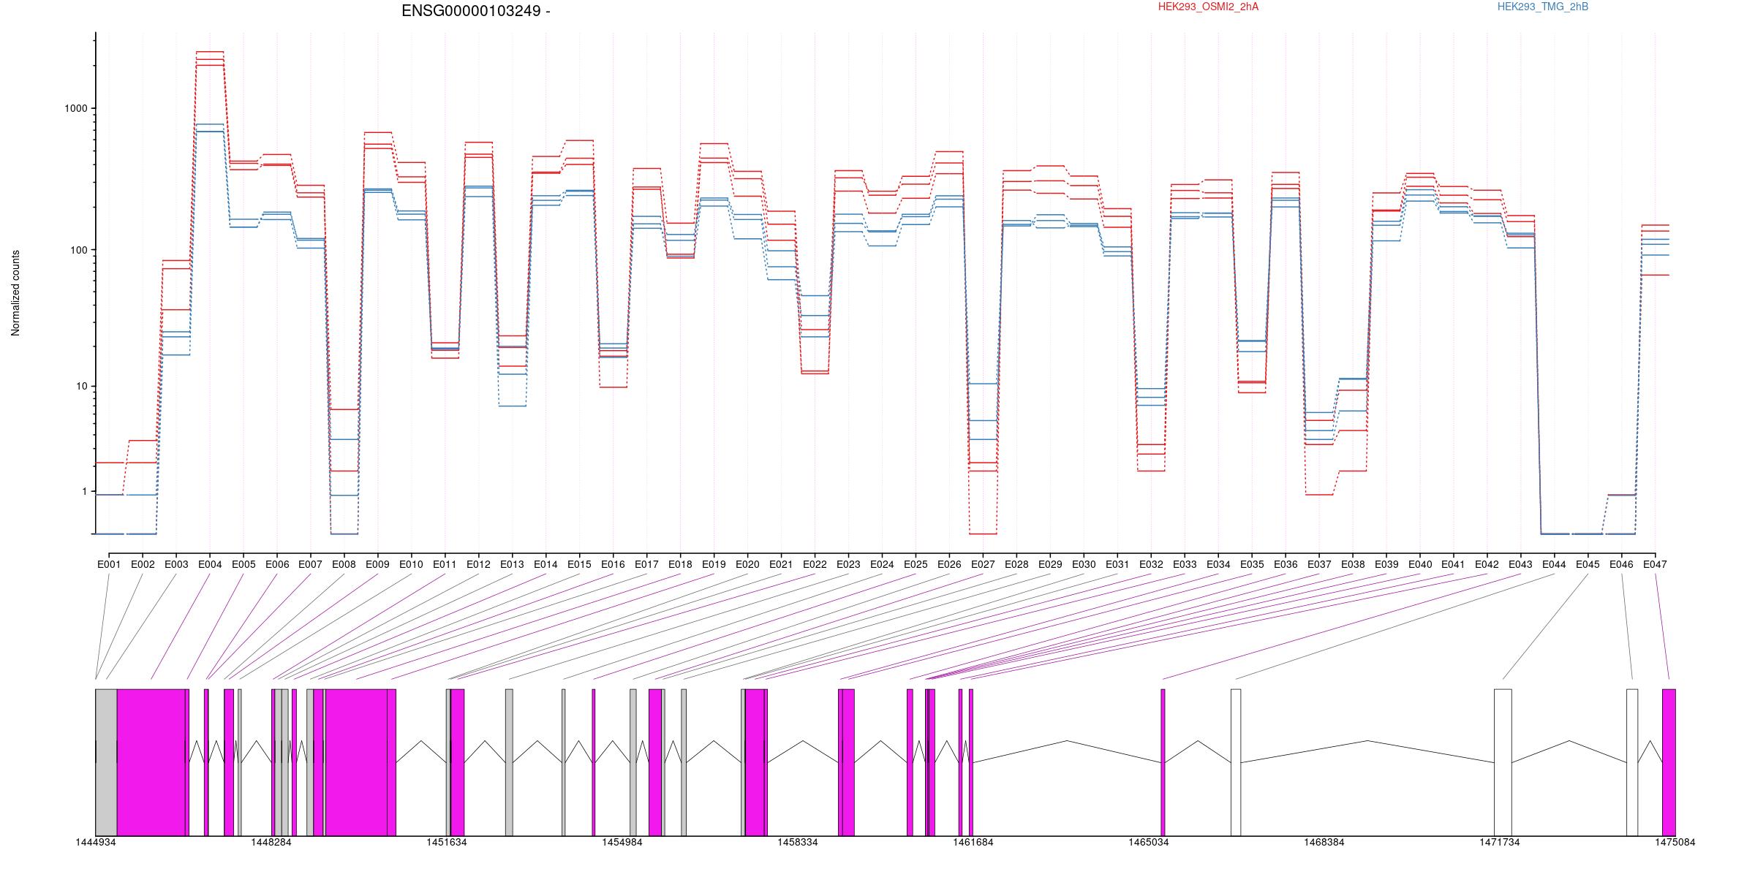Click exon label E018
This screenshot has width=1755, height=877.
[681, 564]
